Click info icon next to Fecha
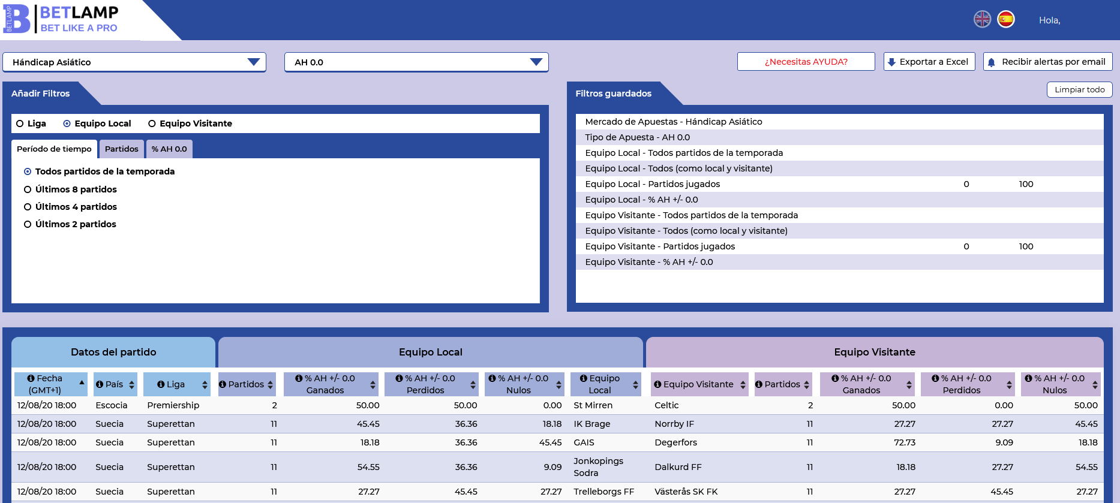Viewport: 1120px width, 503px height. pyautogui.click(x=31, y=378)
